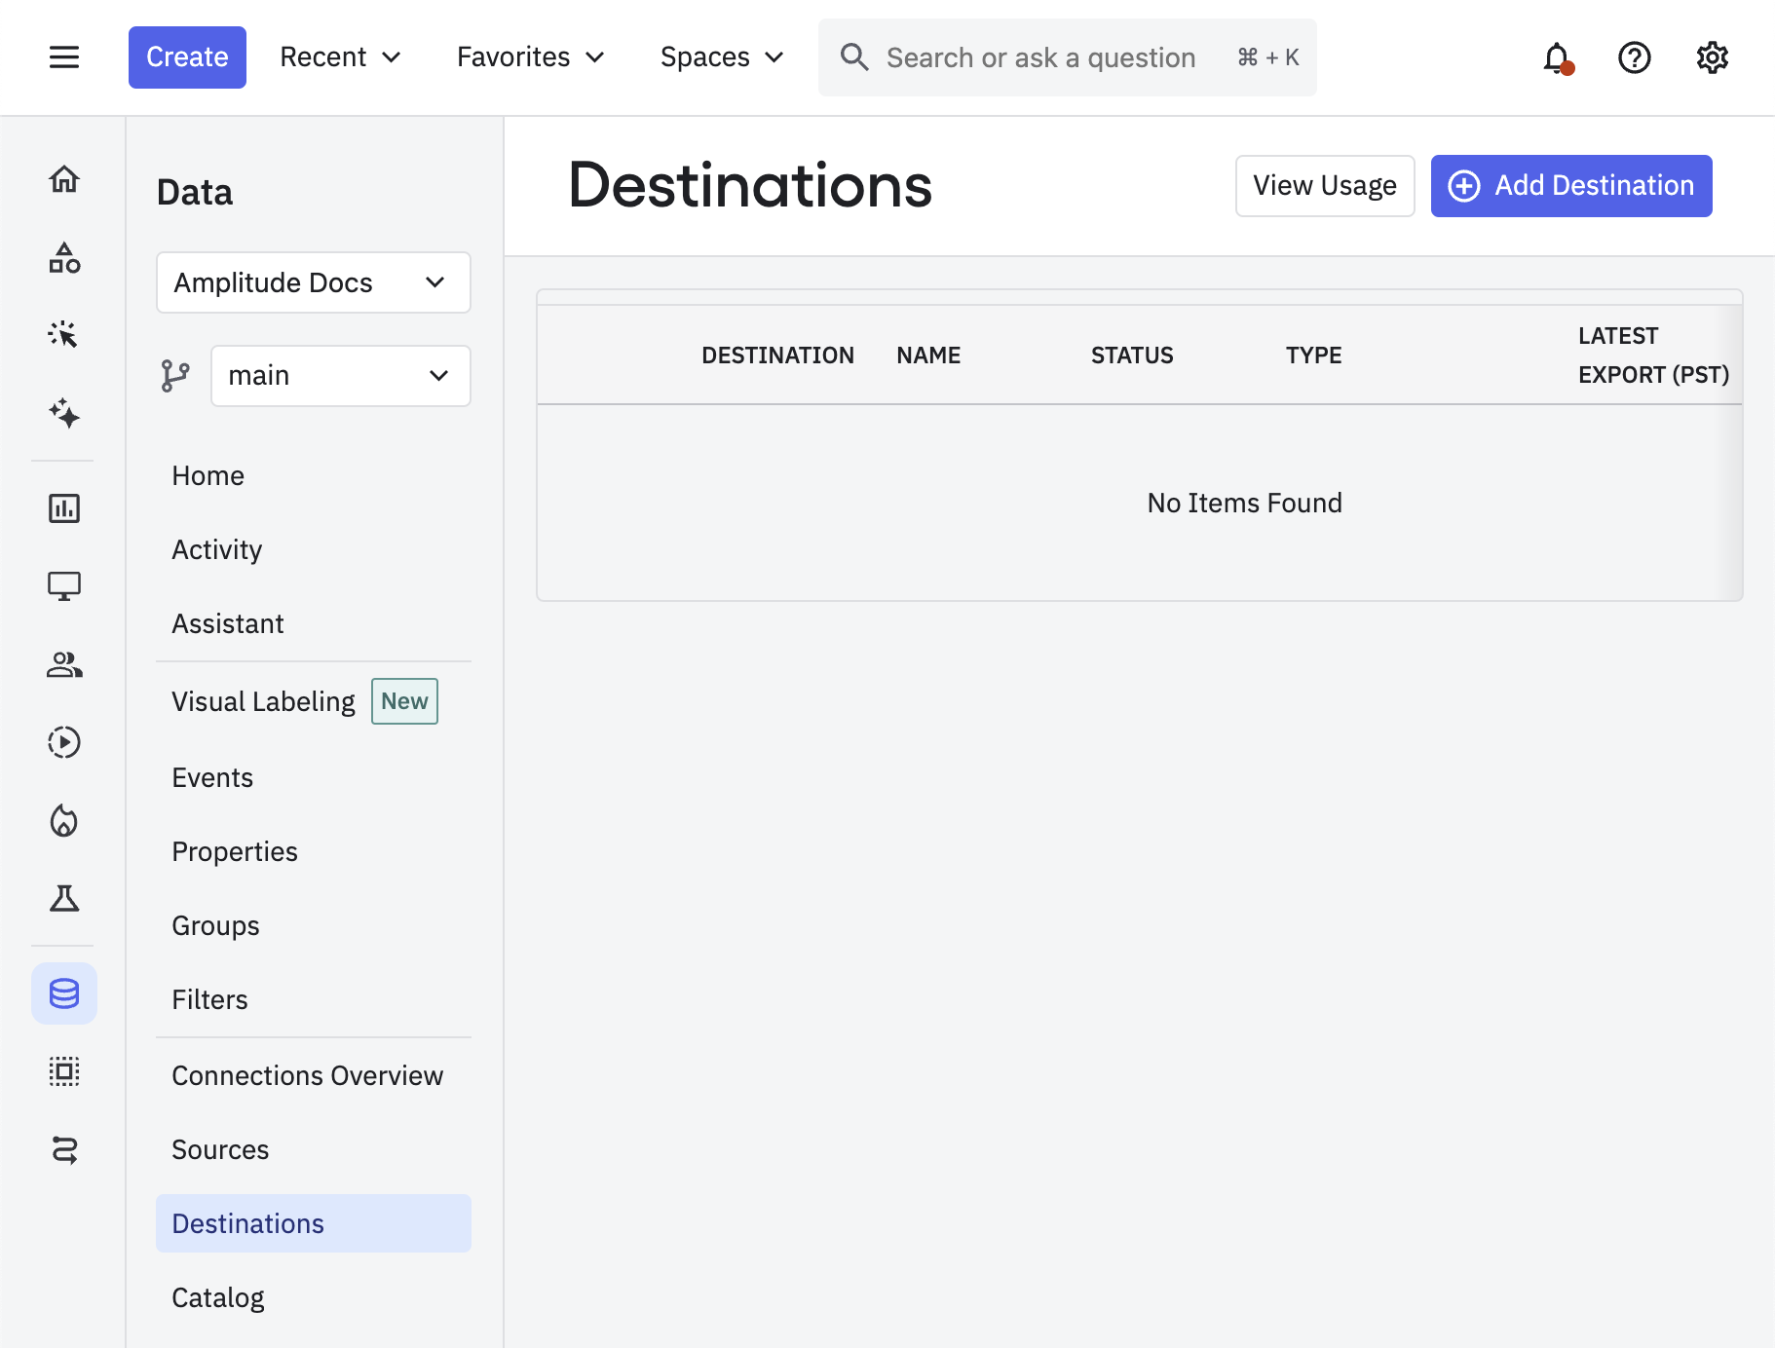Click the session replay monitor icon

[x=63, y=585]
